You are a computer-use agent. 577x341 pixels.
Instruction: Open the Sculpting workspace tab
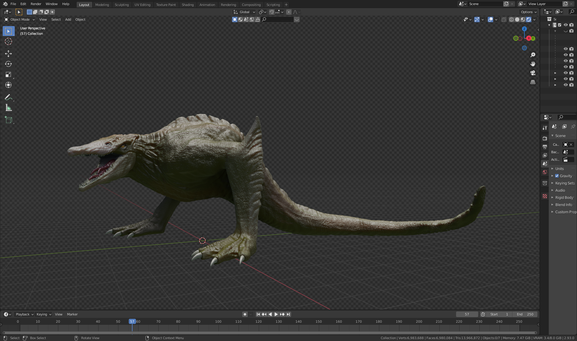pyautogui.click(x=122, y=5)
